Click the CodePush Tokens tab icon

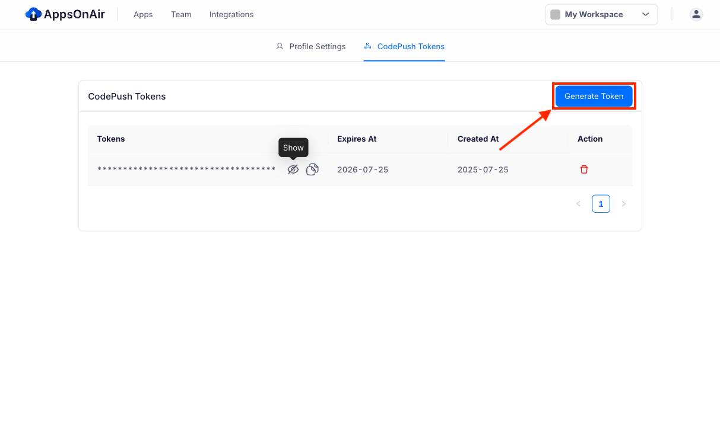coord(368,46)
